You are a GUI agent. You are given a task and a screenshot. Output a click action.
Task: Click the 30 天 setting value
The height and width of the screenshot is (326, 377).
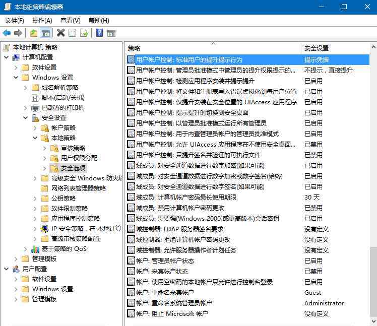tap(312, 198)
